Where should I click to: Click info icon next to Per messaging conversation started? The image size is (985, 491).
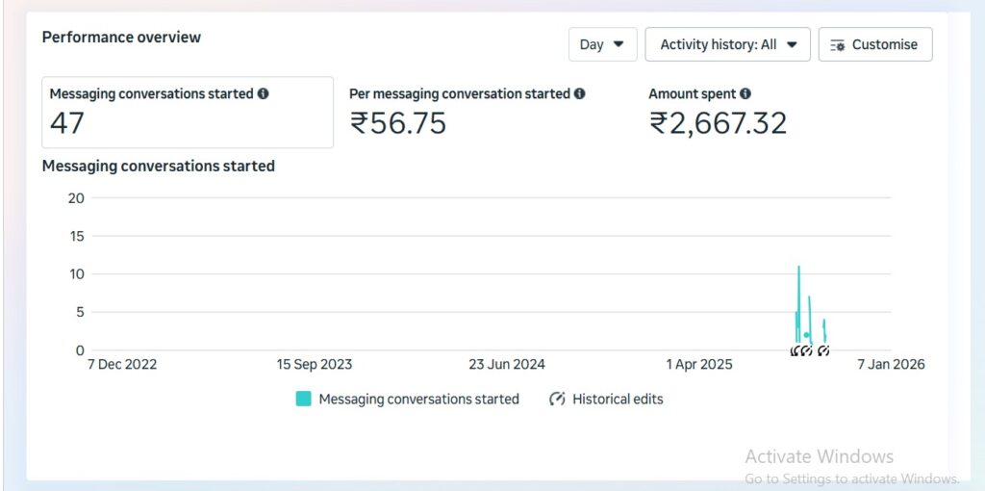click(579, 94)
